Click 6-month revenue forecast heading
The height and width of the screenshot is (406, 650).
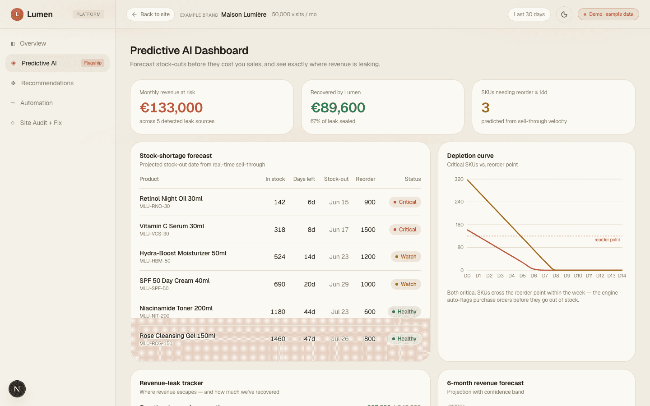(485, 383)
